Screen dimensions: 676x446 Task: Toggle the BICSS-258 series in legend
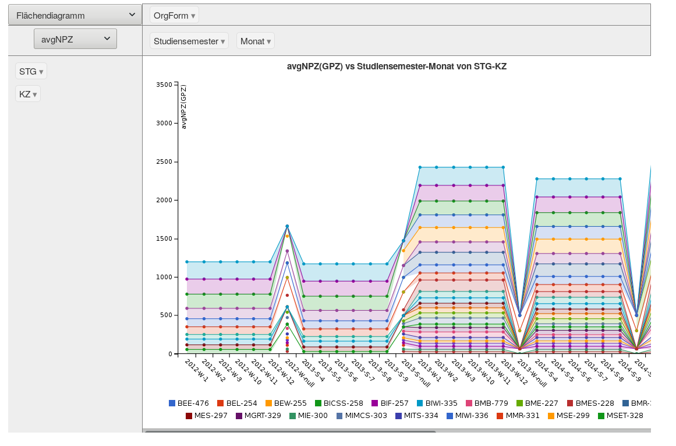pos(343,403)
